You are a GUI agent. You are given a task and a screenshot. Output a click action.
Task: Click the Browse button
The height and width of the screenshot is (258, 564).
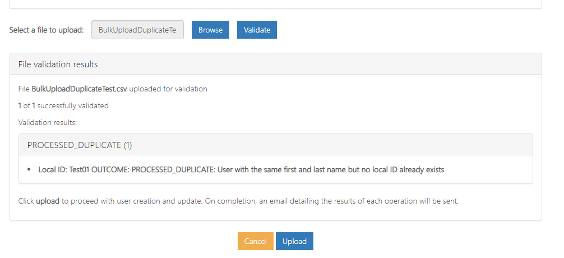[x=210, y=30]
